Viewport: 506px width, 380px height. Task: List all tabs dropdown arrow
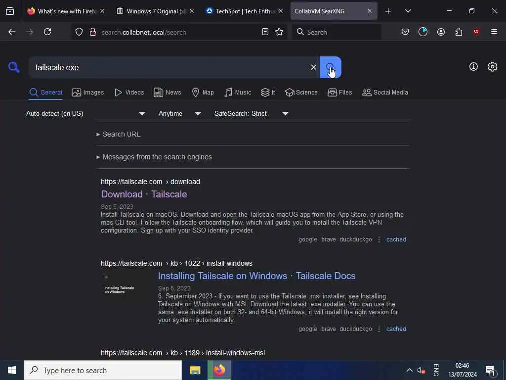coord(408,11)
